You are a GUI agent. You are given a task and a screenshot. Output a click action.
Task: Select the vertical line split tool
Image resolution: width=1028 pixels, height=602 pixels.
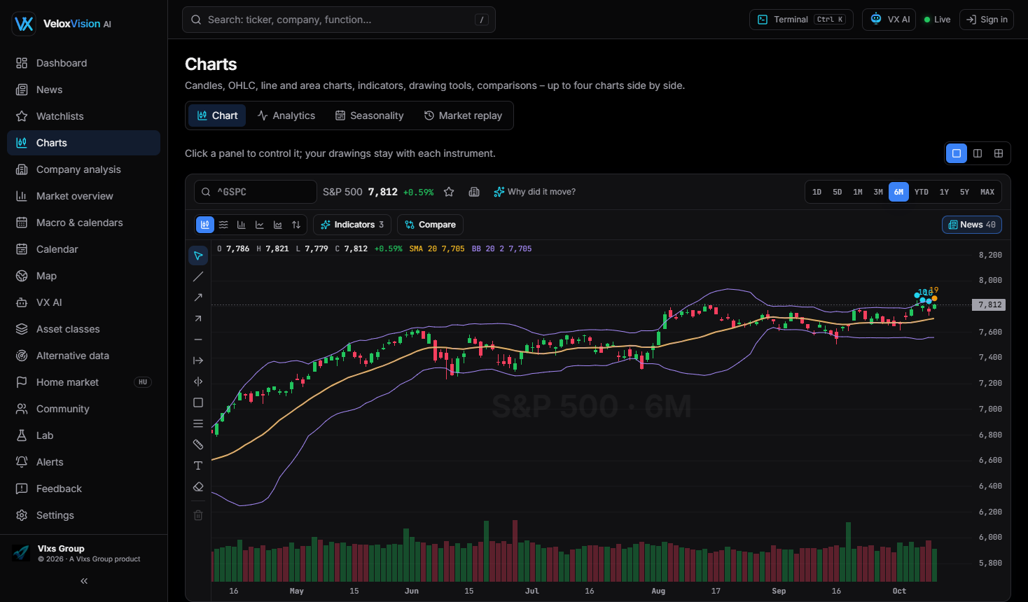coord(198,381)
